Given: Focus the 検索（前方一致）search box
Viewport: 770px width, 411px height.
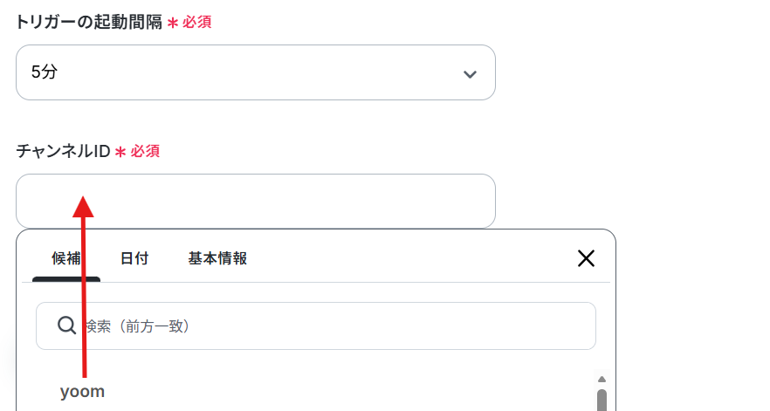Looking at the screenshot, I should (316, 326).
